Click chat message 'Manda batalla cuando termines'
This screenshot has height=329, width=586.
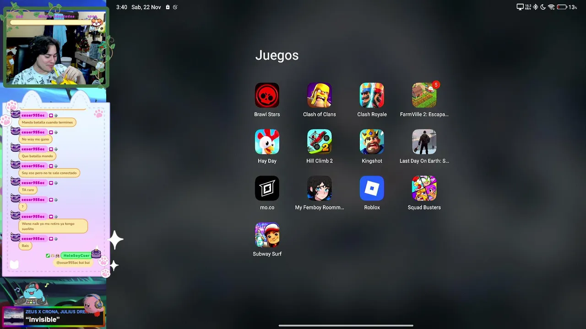point(47,122)
